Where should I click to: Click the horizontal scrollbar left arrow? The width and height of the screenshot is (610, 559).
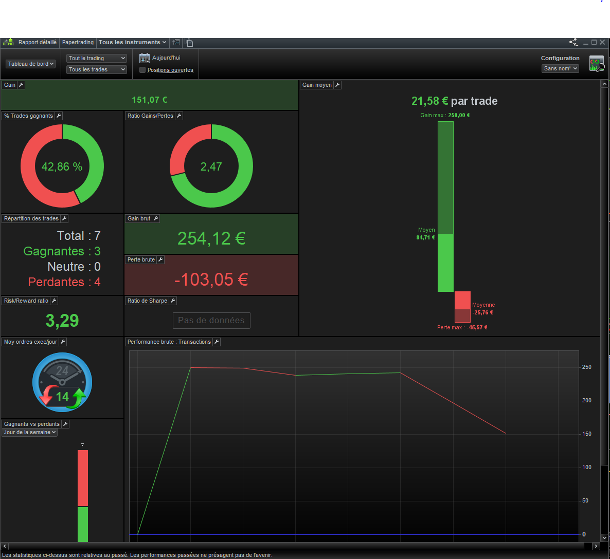tap(4, 546)
